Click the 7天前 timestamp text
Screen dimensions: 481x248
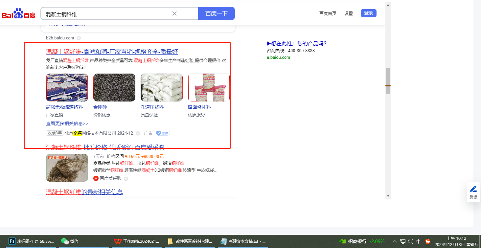pos(99,156)
